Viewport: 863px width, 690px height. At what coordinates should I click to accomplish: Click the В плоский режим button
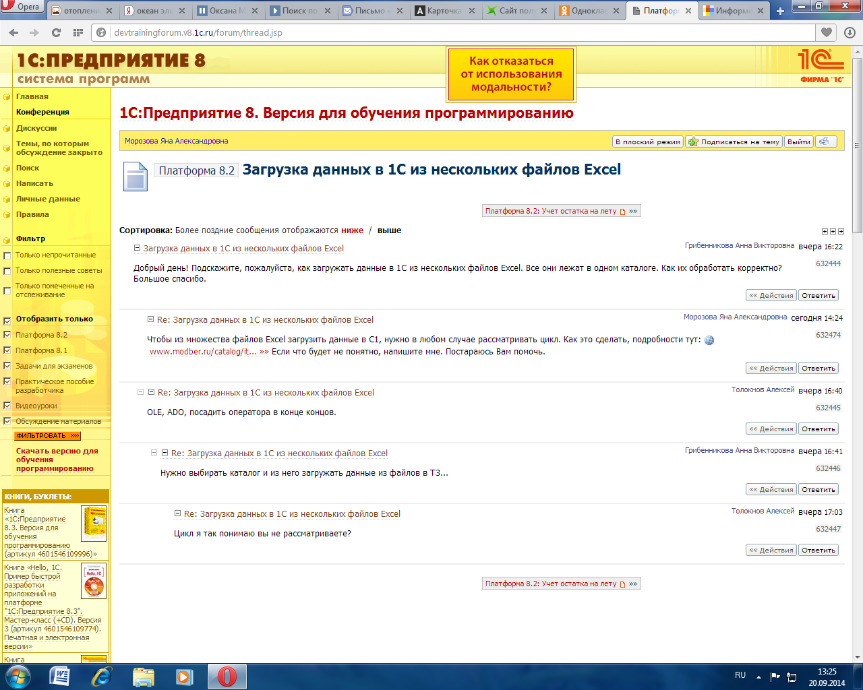point(648,142)
